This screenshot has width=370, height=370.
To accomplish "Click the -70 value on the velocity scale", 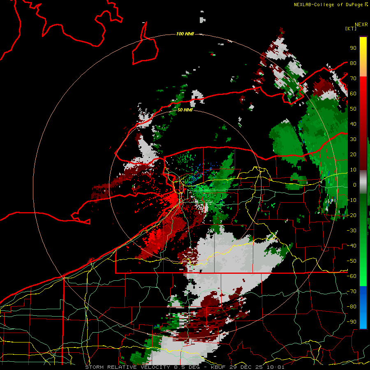I will coord(351,291).
